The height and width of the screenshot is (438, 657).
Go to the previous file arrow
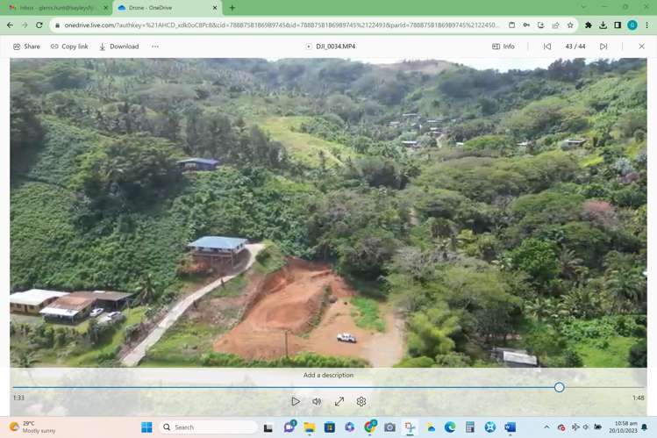click(547, 47)
